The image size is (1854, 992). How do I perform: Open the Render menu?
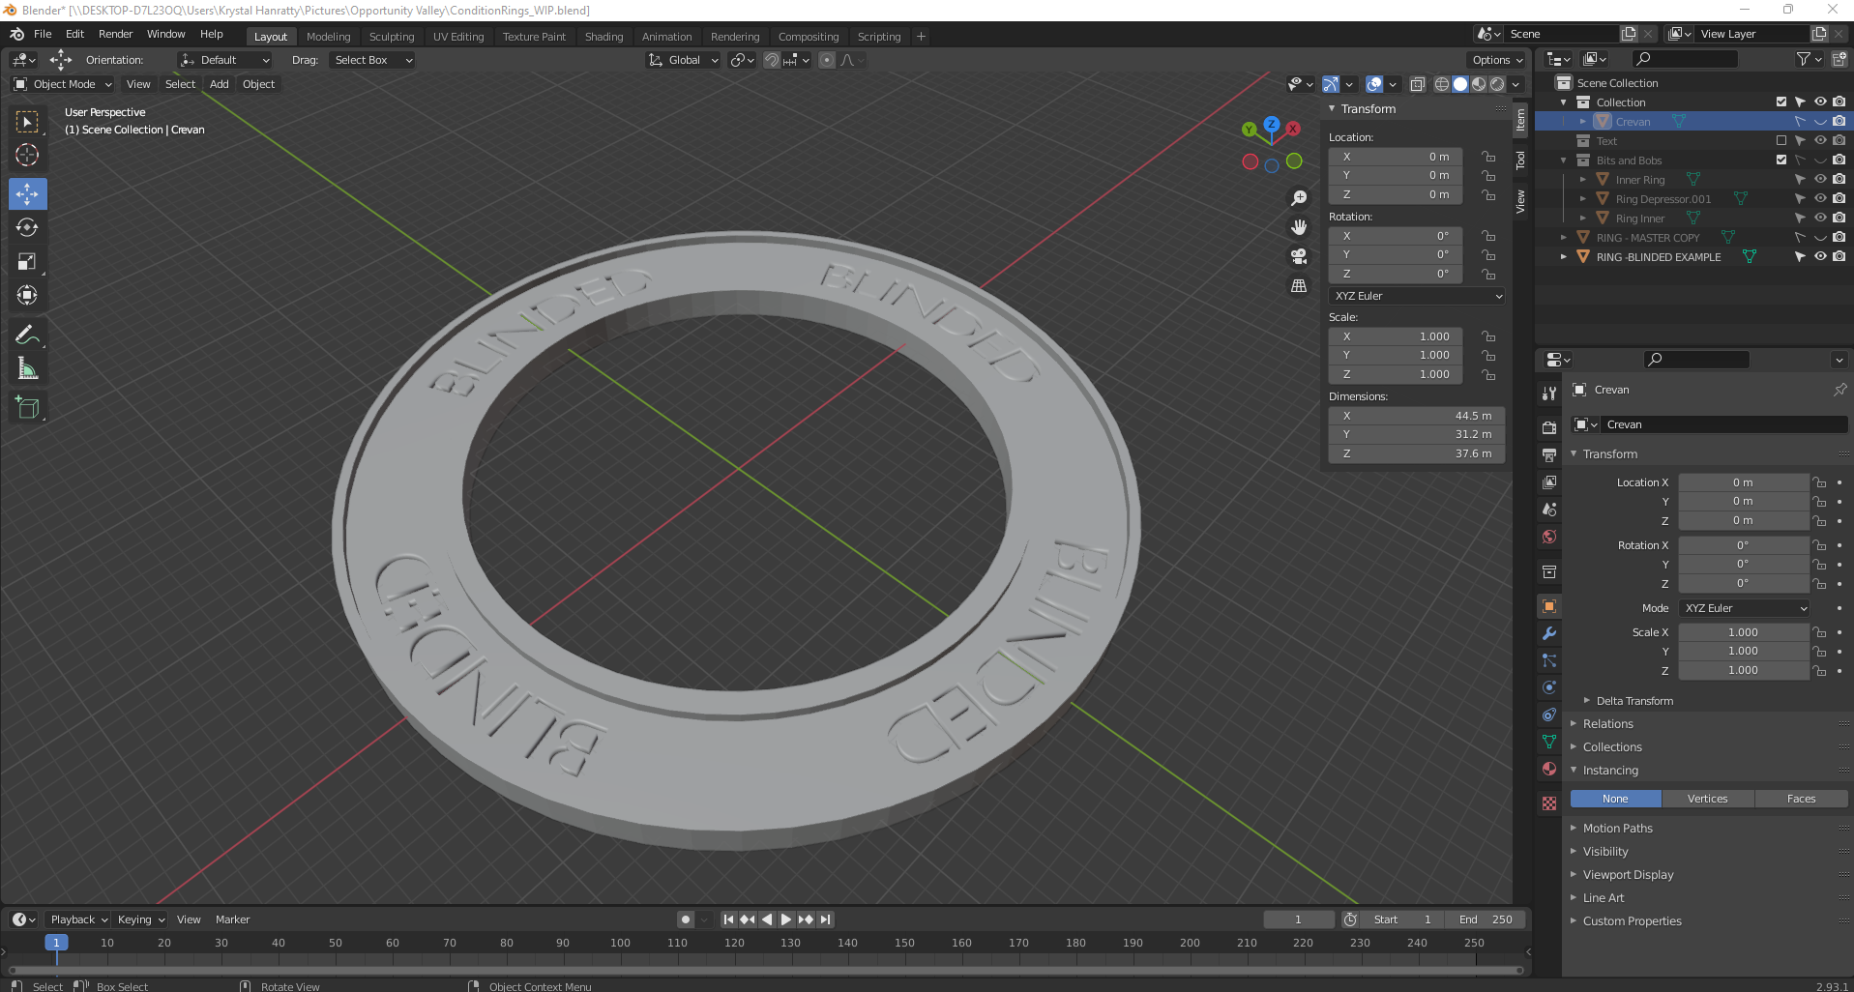(x=115, y=34)
